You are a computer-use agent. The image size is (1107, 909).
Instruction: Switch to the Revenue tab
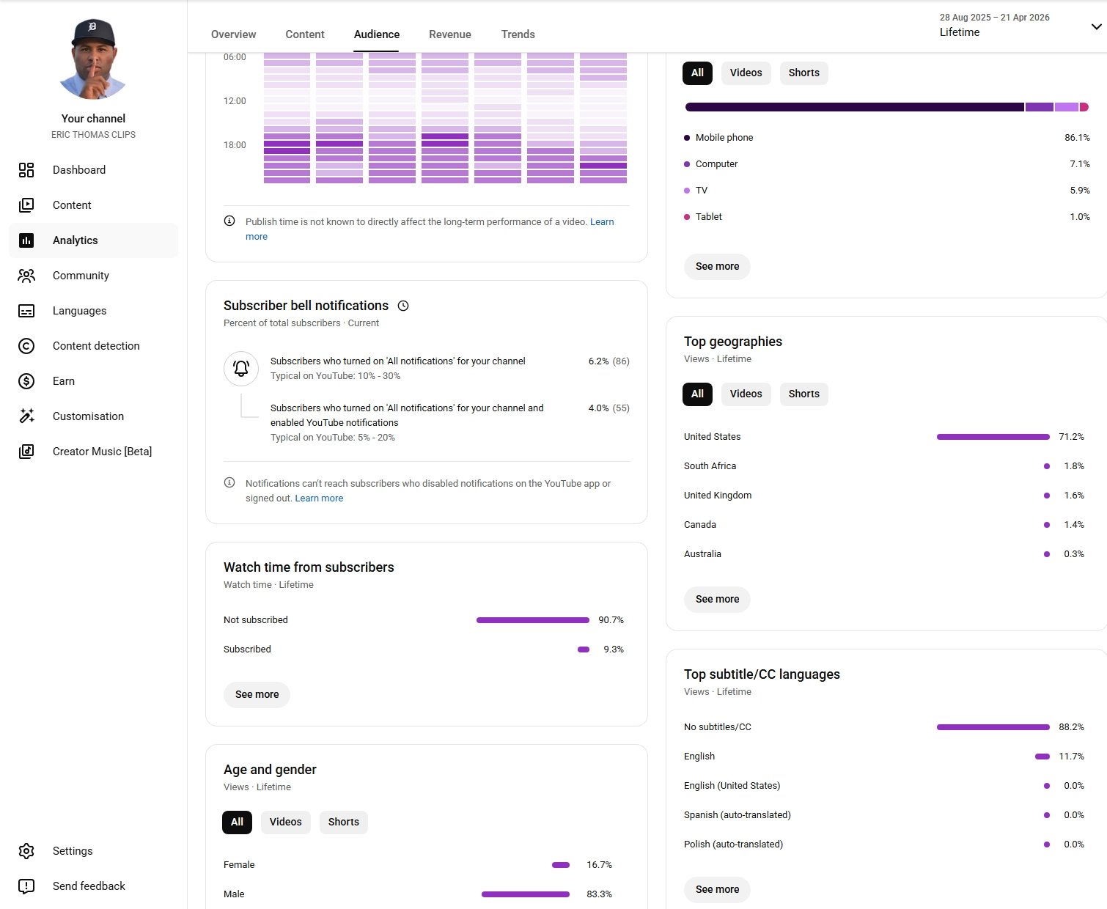[449, 34]
